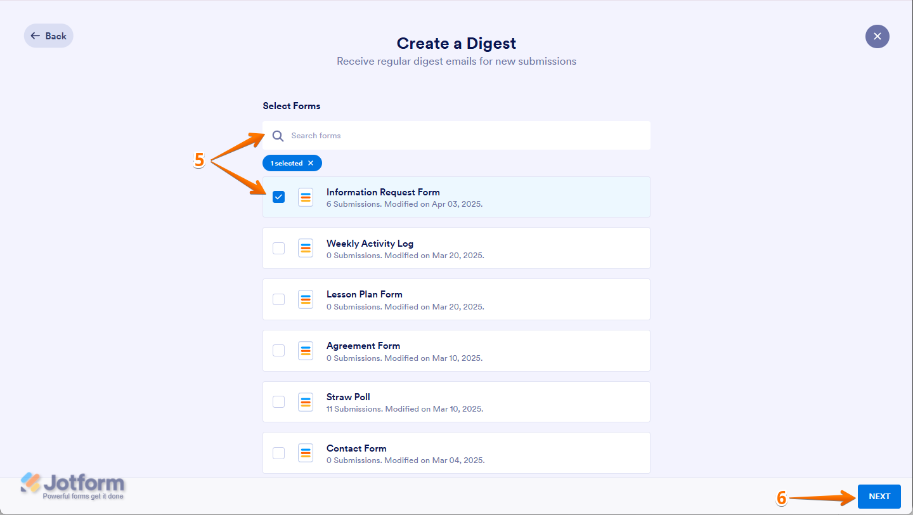Click the Contact Form icon

pyautogui.click(x=306, y=453)
